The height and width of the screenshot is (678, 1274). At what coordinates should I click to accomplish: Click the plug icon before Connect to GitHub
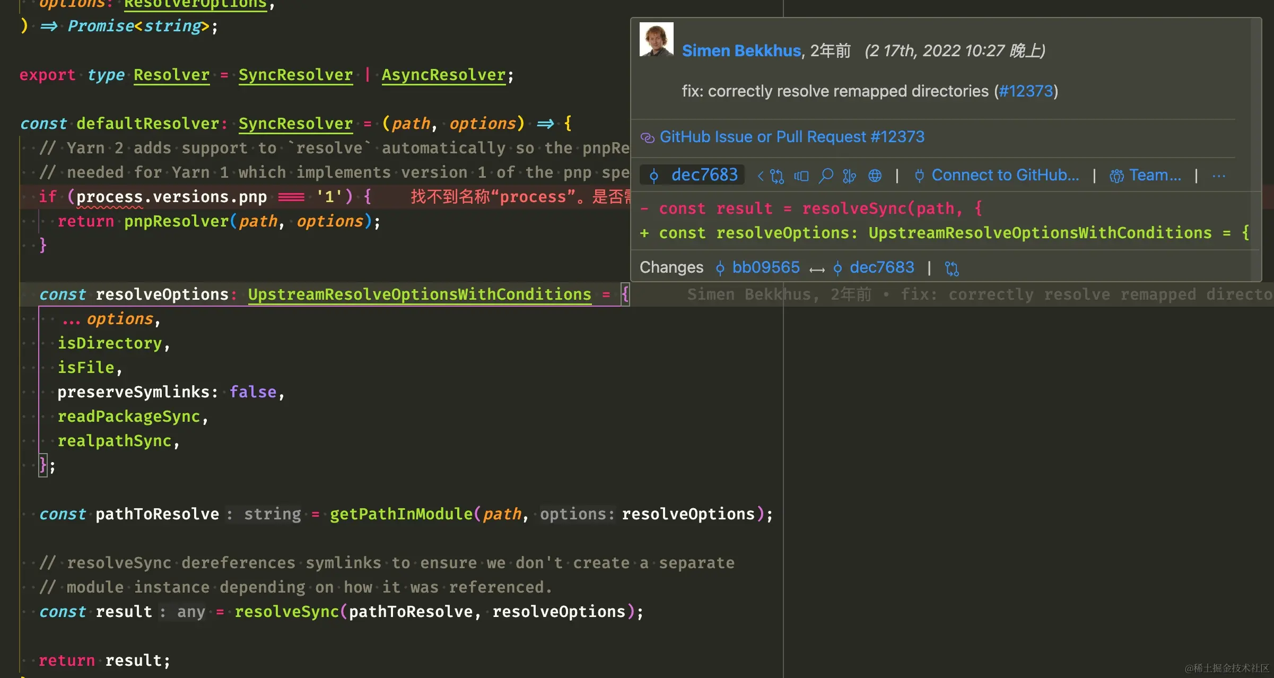[x=919, y=176]
